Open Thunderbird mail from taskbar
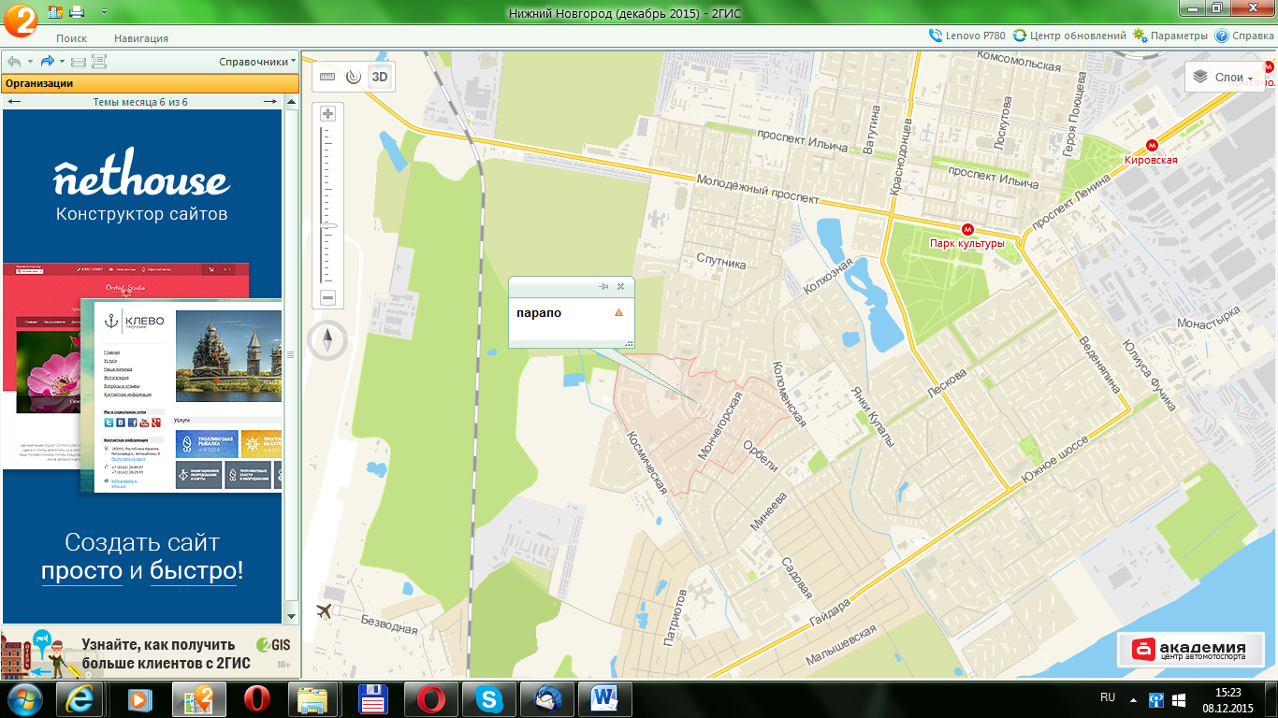Image resolution: width=1278 pixels, height=718 pixels. point(545,698)
